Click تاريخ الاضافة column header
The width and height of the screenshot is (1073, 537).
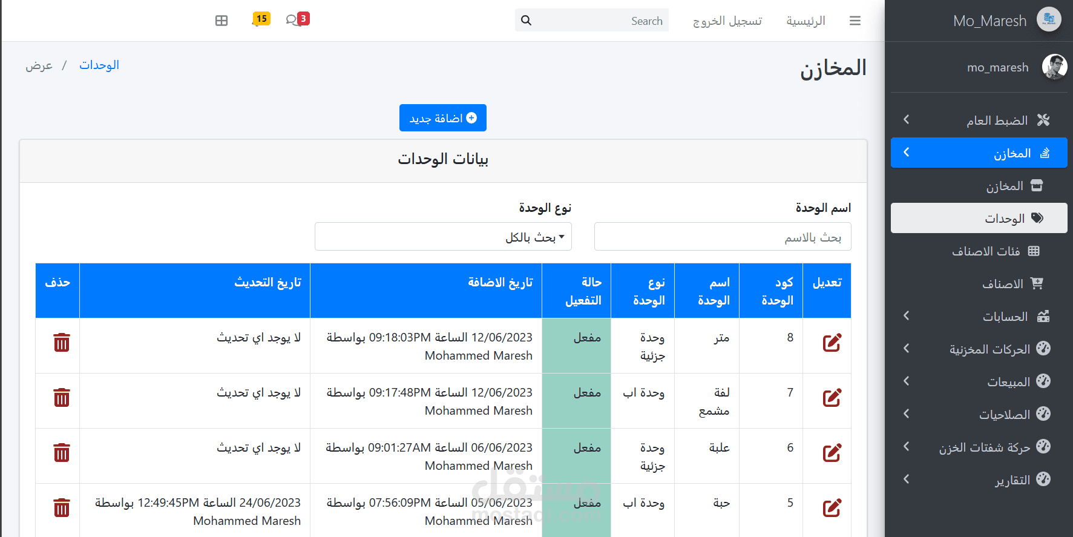pyautogui.click(x=426, y=291)
